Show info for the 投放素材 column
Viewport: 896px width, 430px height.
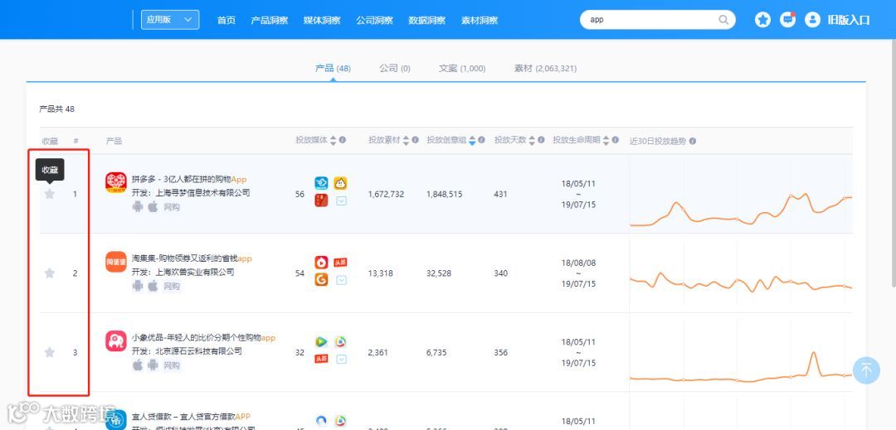415,140
